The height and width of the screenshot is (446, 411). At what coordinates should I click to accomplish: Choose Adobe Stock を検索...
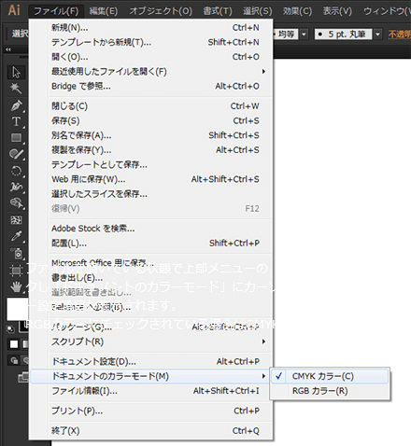pyautogui.click(x=151, y=229)
